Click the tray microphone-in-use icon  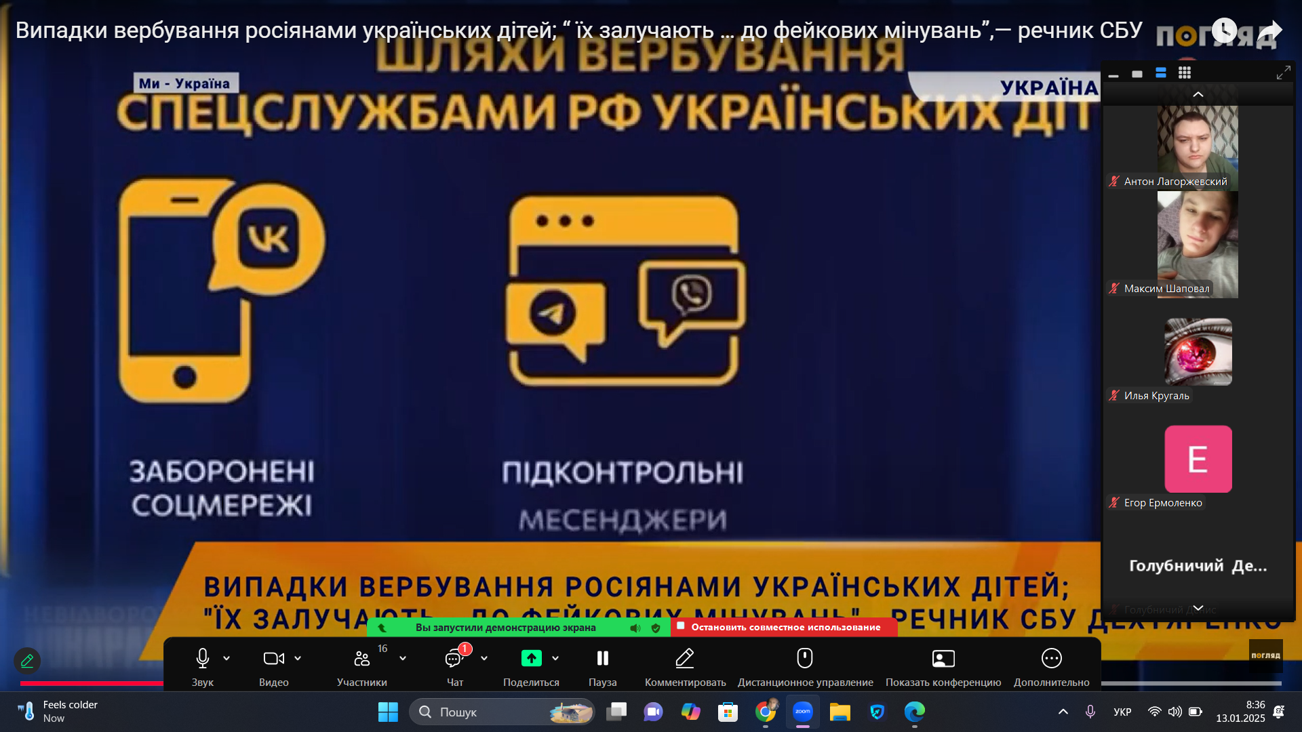coord(1090,712)
